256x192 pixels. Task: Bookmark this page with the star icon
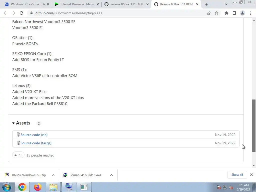pyautogui.click(x=216, y=13)
